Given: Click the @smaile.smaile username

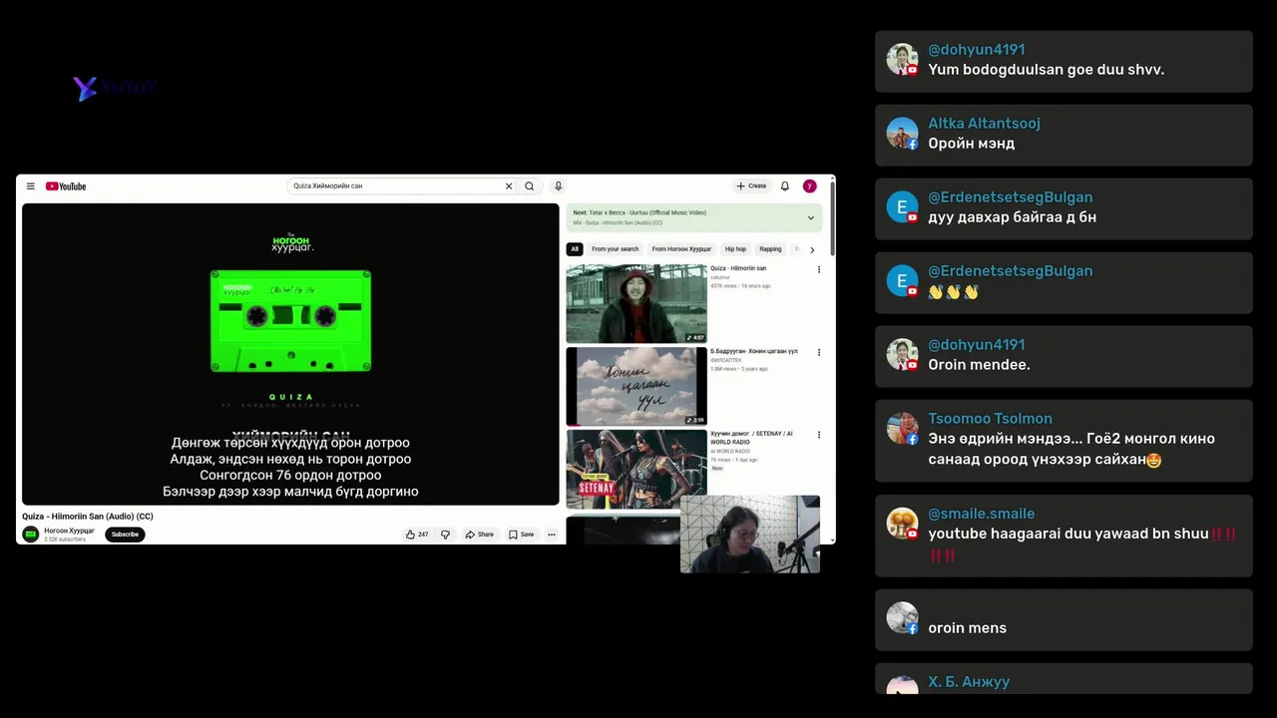Looking at the screenshot, I should coord(982,514).
